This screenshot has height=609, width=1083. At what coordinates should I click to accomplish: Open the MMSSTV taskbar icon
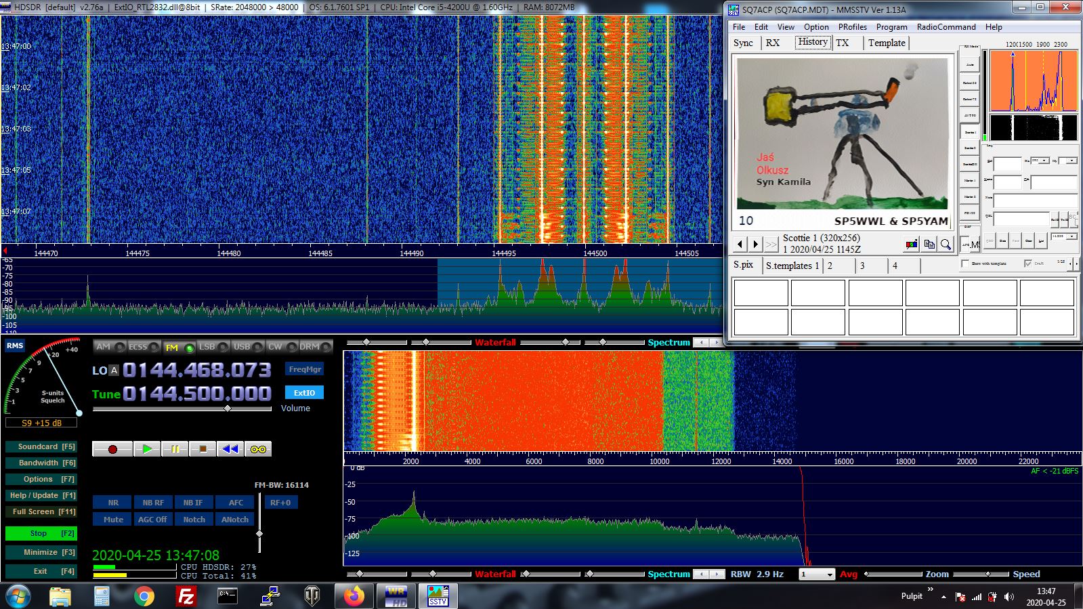pyautogui.click(x=438, y=596)
